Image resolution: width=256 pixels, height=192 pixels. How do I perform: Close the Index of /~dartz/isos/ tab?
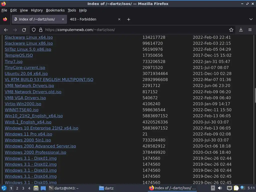tap(63, 19)
